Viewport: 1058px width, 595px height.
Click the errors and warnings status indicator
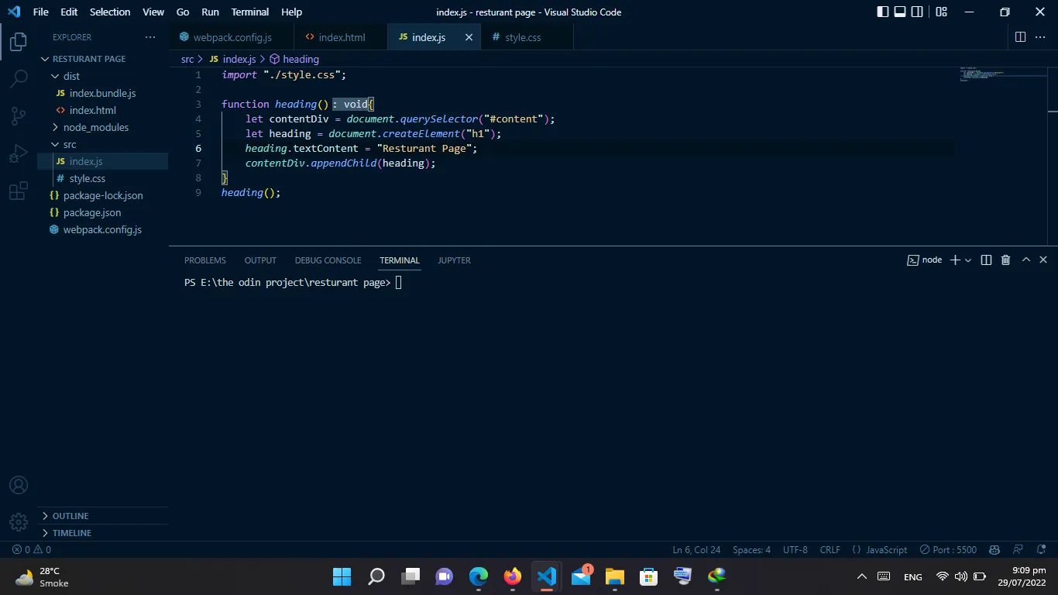click(x=32, y=549)
